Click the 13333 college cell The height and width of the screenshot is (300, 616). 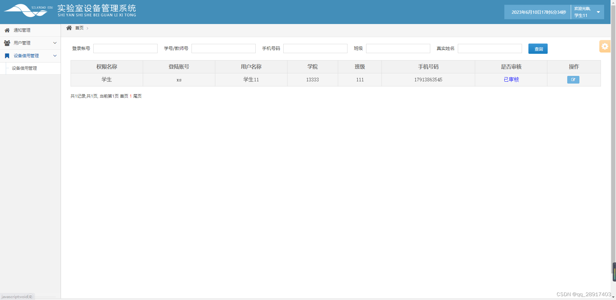pos(312,80)
